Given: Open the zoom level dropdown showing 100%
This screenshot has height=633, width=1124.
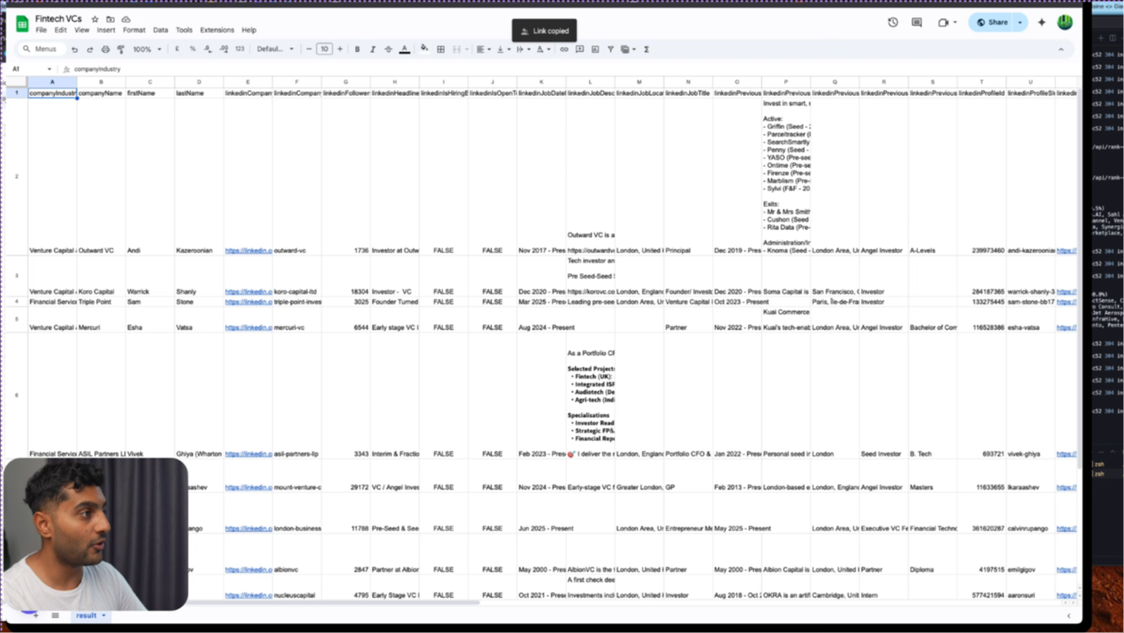Looking at the screenshot, I should [x=146, y=50].
